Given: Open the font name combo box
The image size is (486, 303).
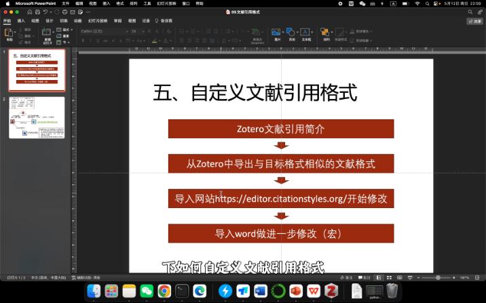Looking at the screenshot, I should [x=105, y=31].
